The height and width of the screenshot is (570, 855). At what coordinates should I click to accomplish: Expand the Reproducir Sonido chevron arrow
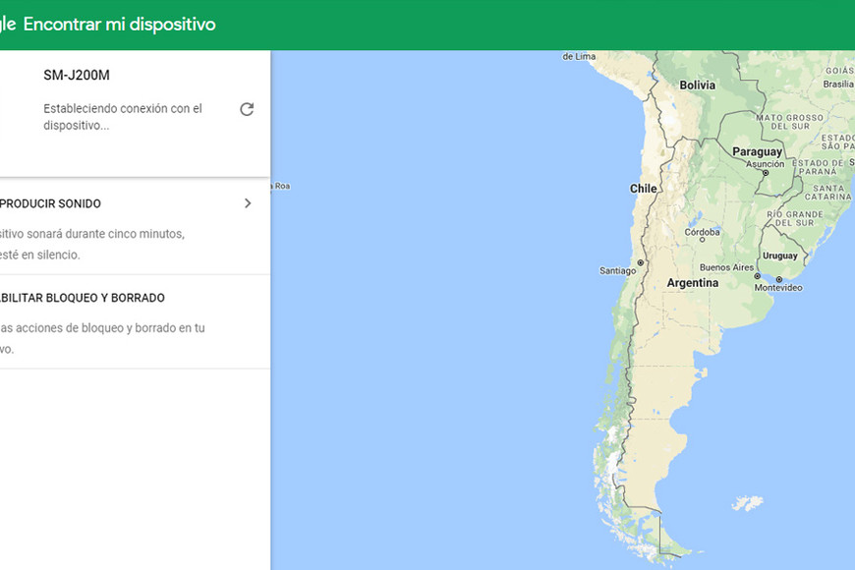click(x=248, y=203)
